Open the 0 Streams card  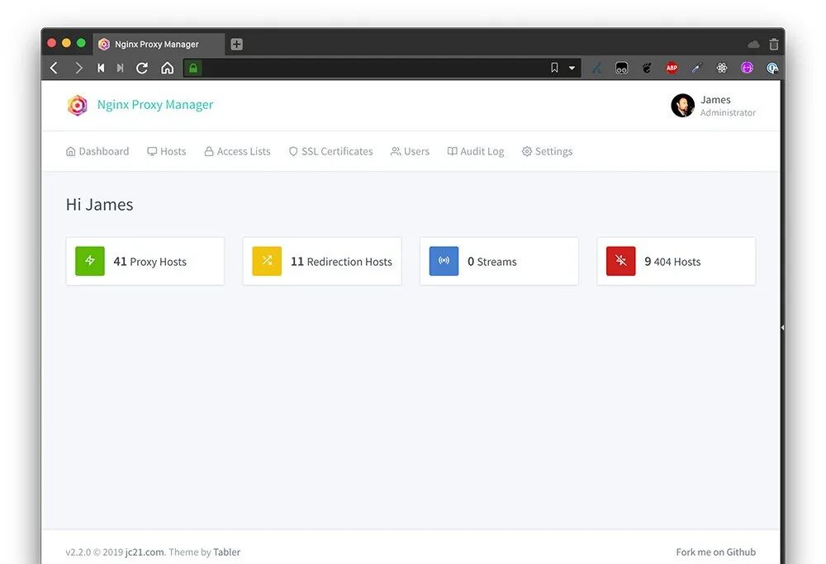click(x=500, y=261)
